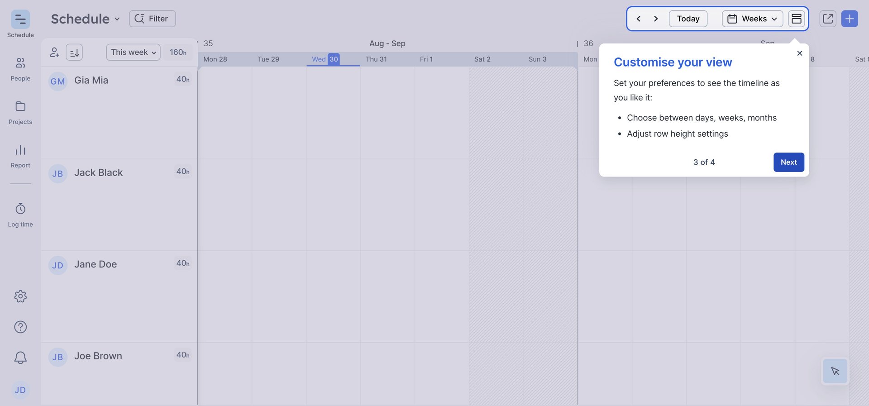The image size is (869, 406).
Task: Select the Joe Brown name
Action: click(98, 356)
